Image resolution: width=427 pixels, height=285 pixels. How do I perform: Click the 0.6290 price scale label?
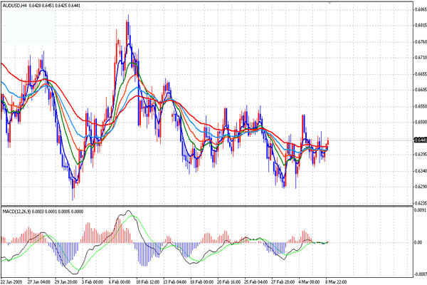[x=419, y=187]
